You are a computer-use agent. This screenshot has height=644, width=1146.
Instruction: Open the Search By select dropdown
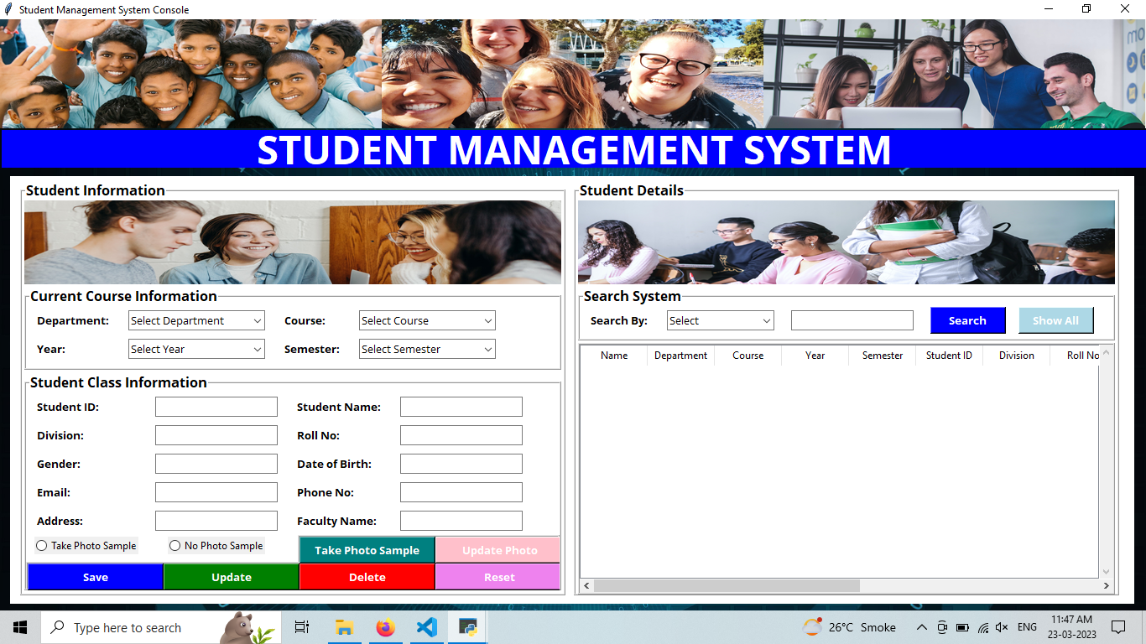pyautogui.click(x=720, y=321)
